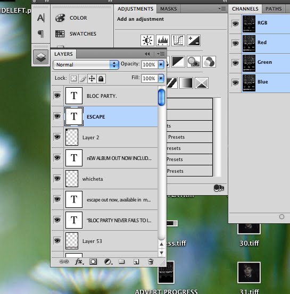Click the Fill 100% input field

(150, 78)
